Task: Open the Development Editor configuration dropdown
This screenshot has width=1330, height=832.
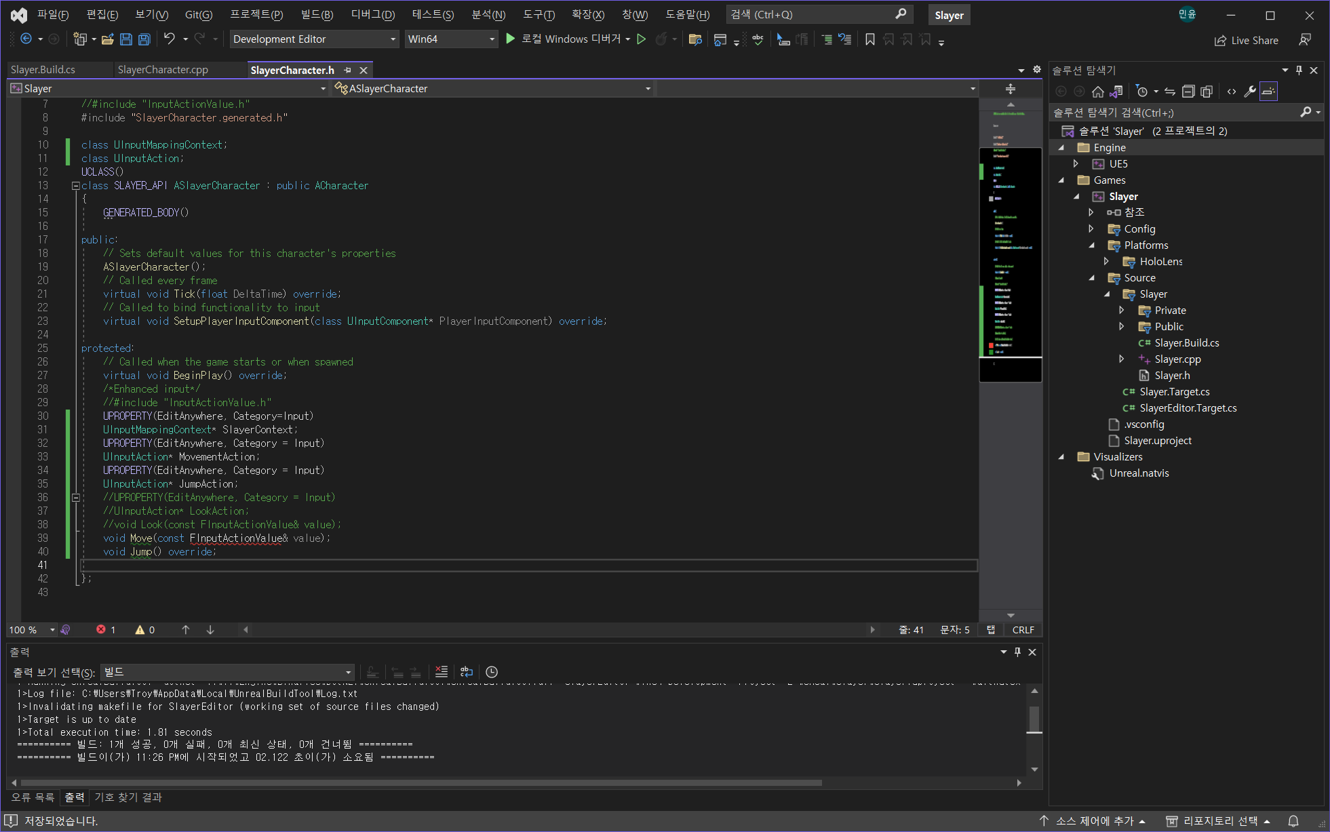Action: click(x=314, y=39)
